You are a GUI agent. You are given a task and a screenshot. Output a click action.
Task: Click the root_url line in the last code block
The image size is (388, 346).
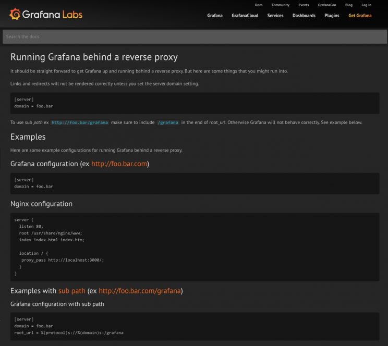69,332
